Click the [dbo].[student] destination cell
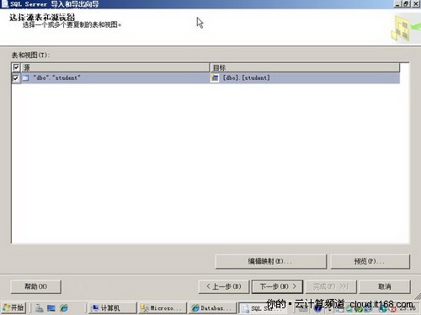This screenshot has height=315, width=421. click(305, 78)
